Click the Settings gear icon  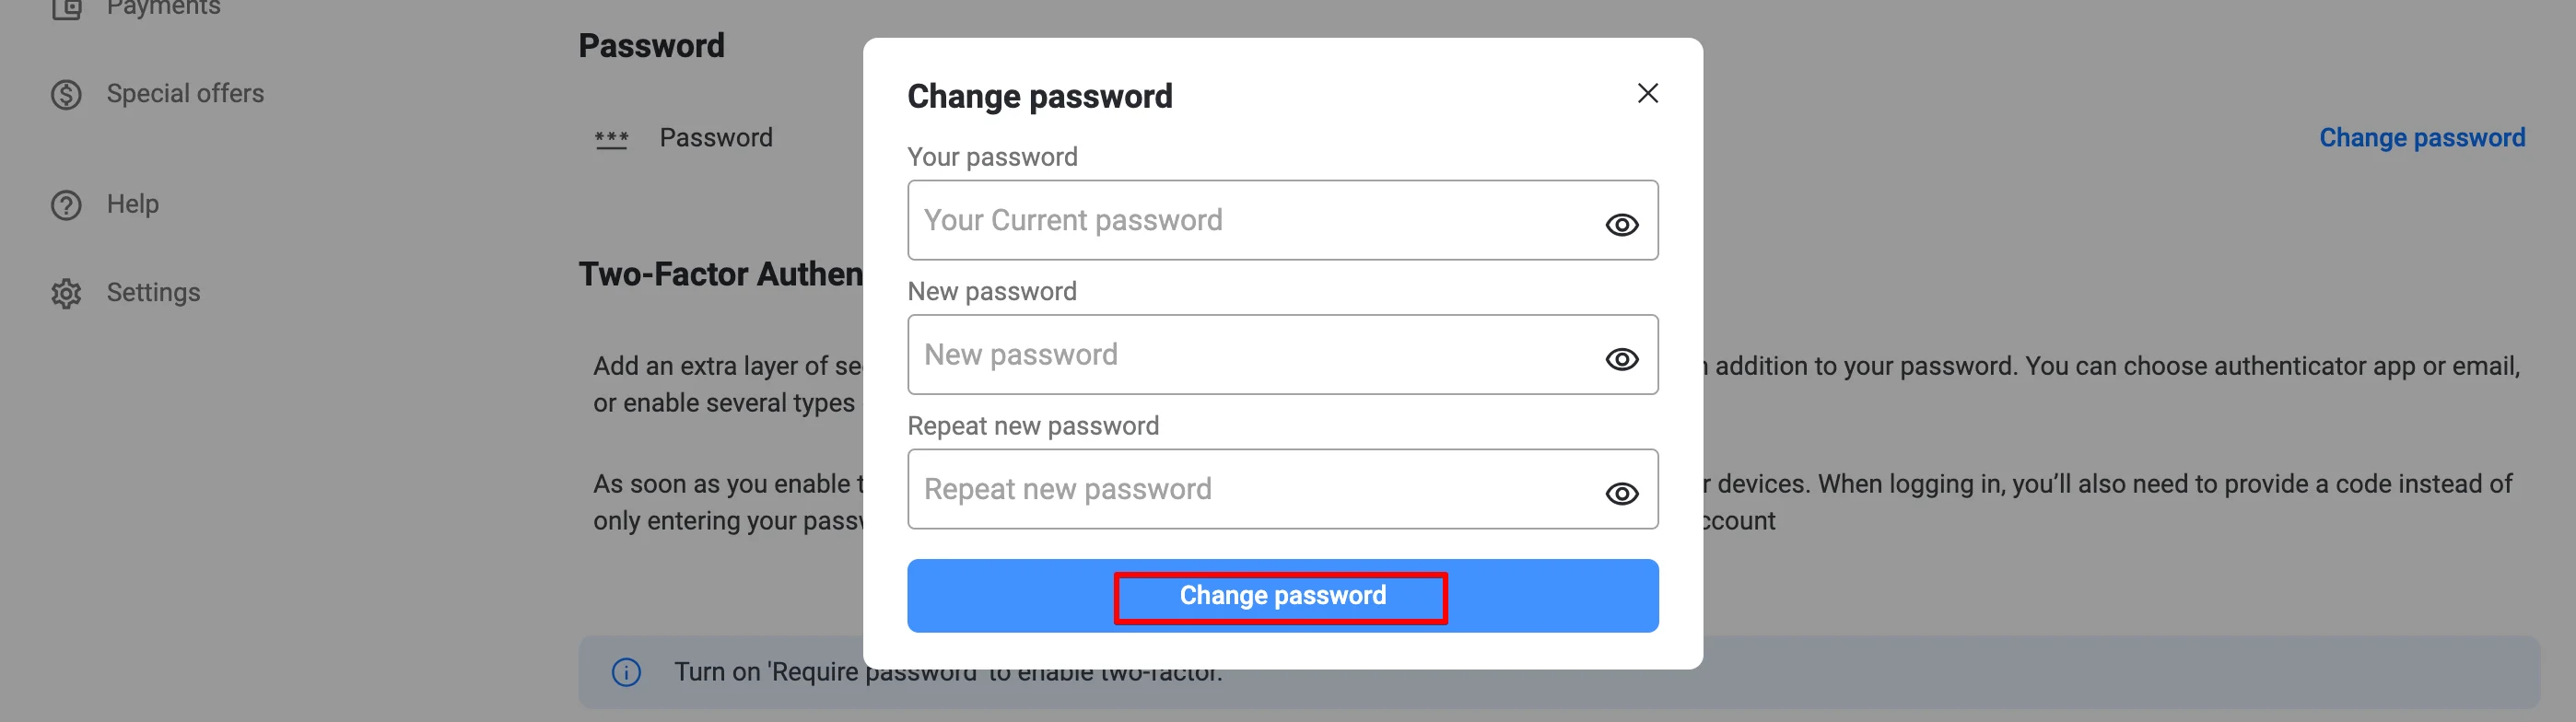tap(66, 294)
